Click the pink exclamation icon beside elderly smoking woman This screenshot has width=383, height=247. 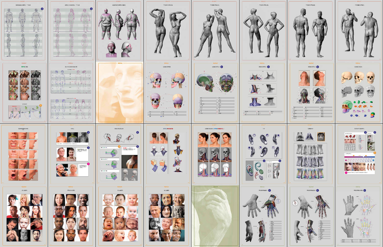pyautogui.click(x=88, y=164)
